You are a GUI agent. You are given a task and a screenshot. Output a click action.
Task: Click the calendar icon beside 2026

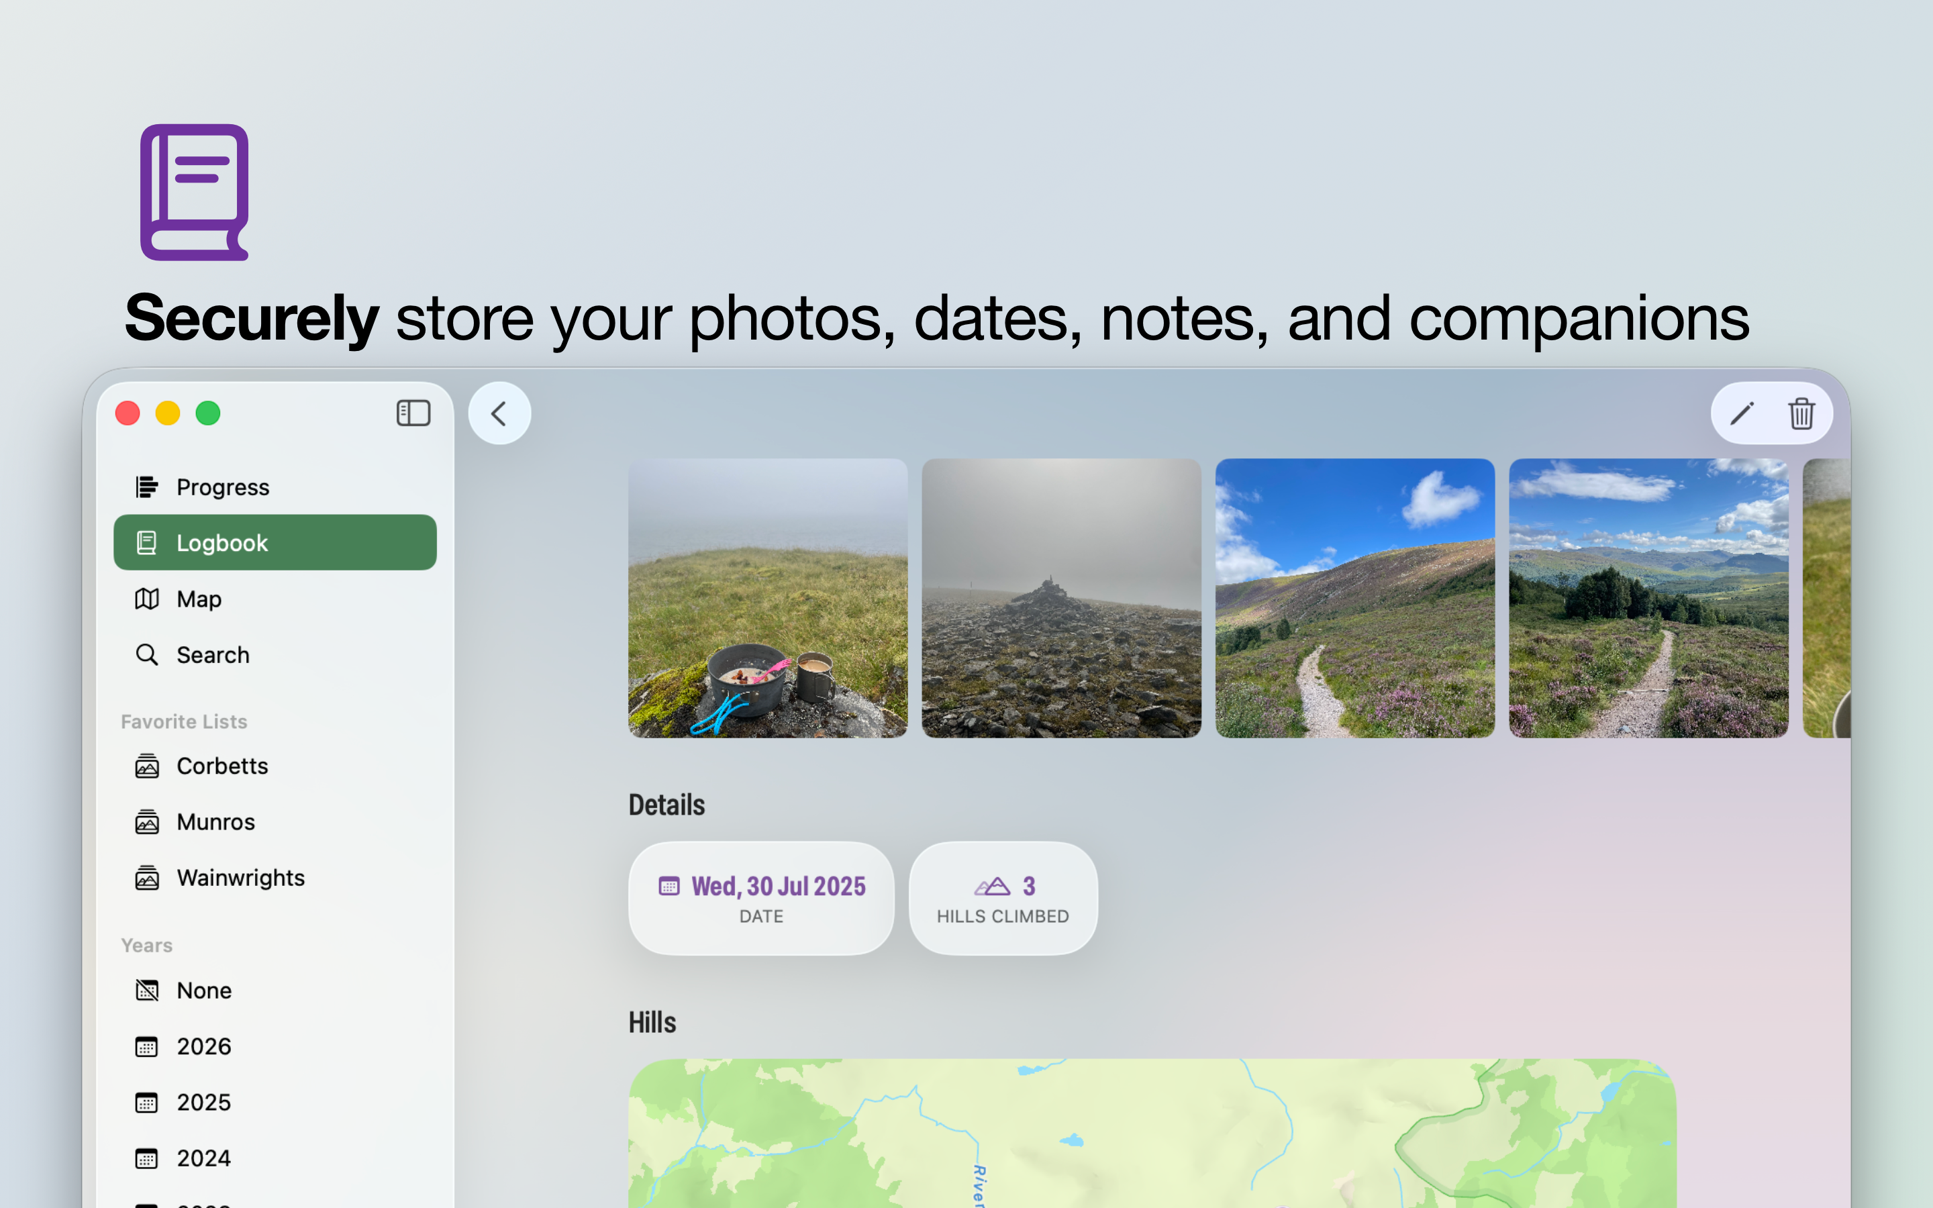point(147,1047)
